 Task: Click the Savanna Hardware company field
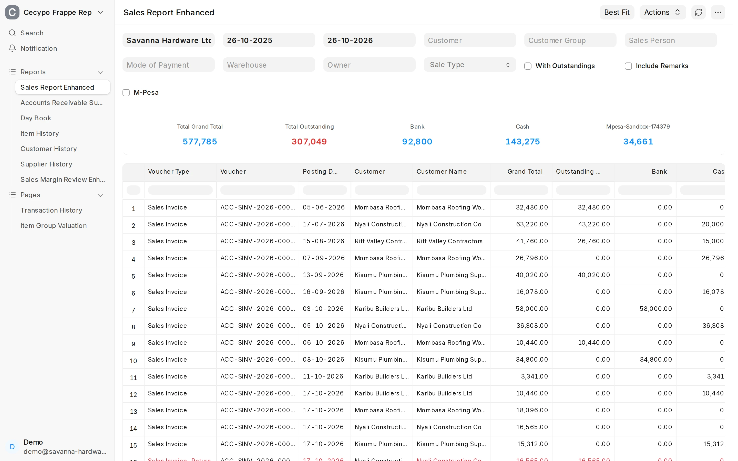168,40
